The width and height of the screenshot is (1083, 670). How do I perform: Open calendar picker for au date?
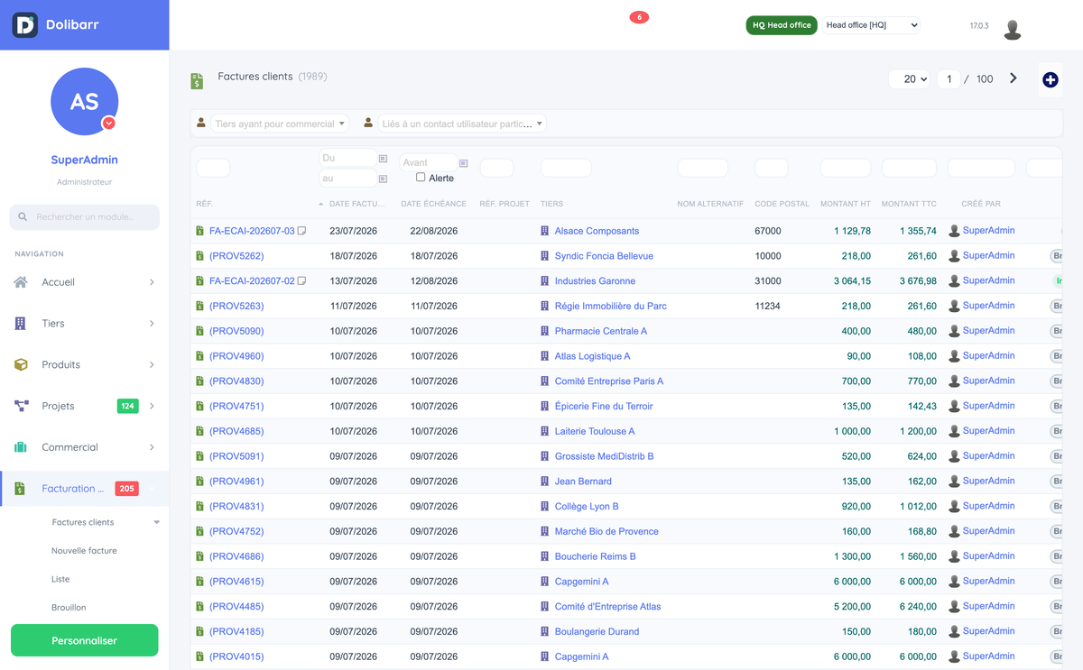[x=383, y=179]
